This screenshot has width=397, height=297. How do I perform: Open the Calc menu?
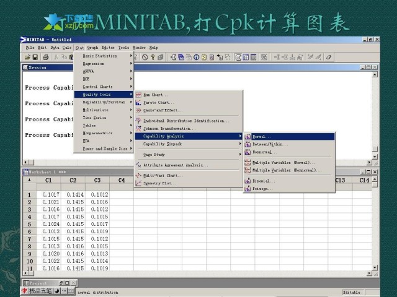[67, 48]
